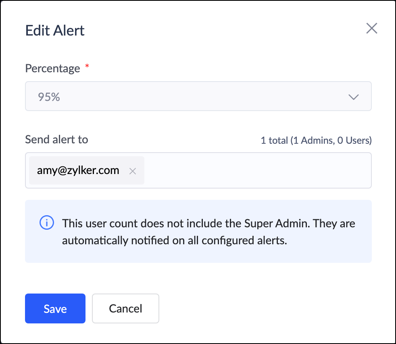
Task: Remove amy@zylker.com with its x icon
Action: coord(132,171)
